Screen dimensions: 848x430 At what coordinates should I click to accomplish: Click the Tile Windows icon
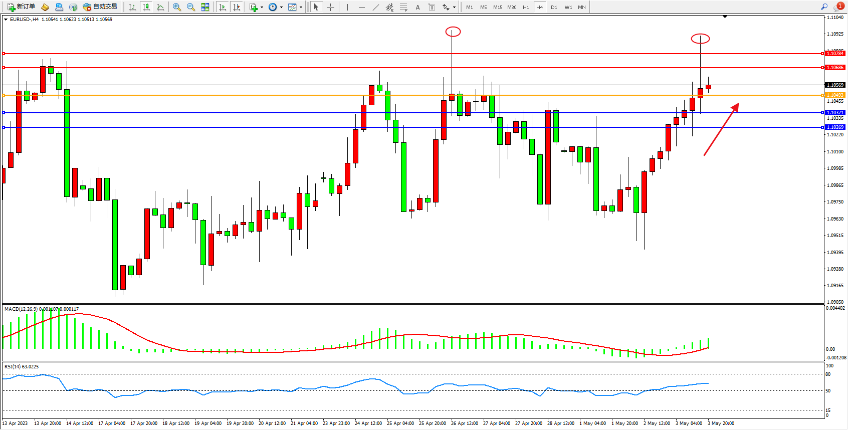point(205,7)
